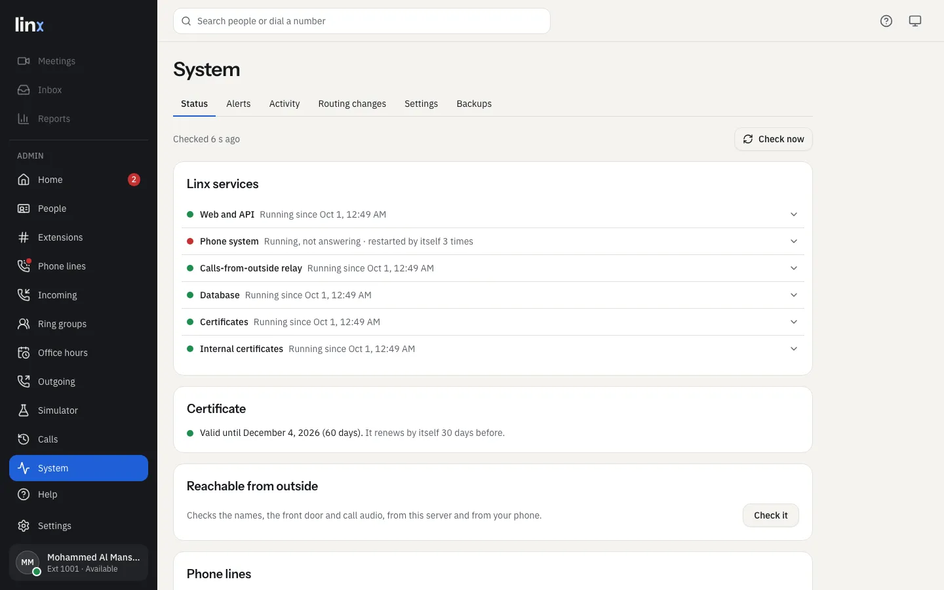Open Outgoing via the outgoing call icon

24,382
